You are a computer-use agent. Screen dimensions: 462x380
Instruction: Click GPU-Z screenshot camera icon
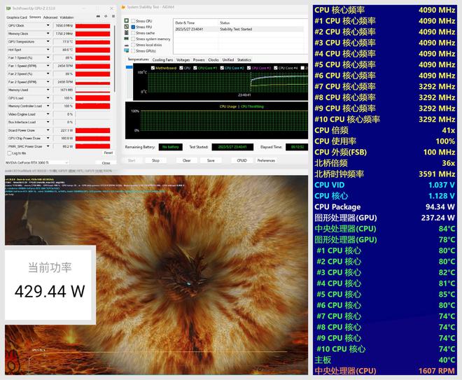(x=98, y=16)
